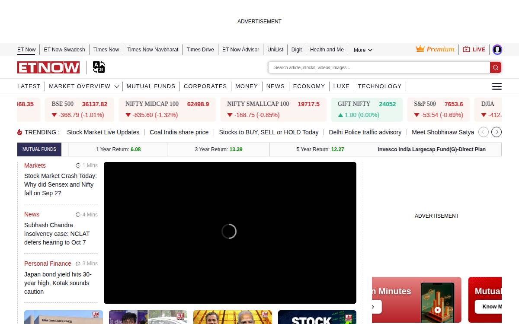Open the NIFTY MIDCAP 100 ticker
This screenshot has width=519, height=324.
[x=167, y=110]
